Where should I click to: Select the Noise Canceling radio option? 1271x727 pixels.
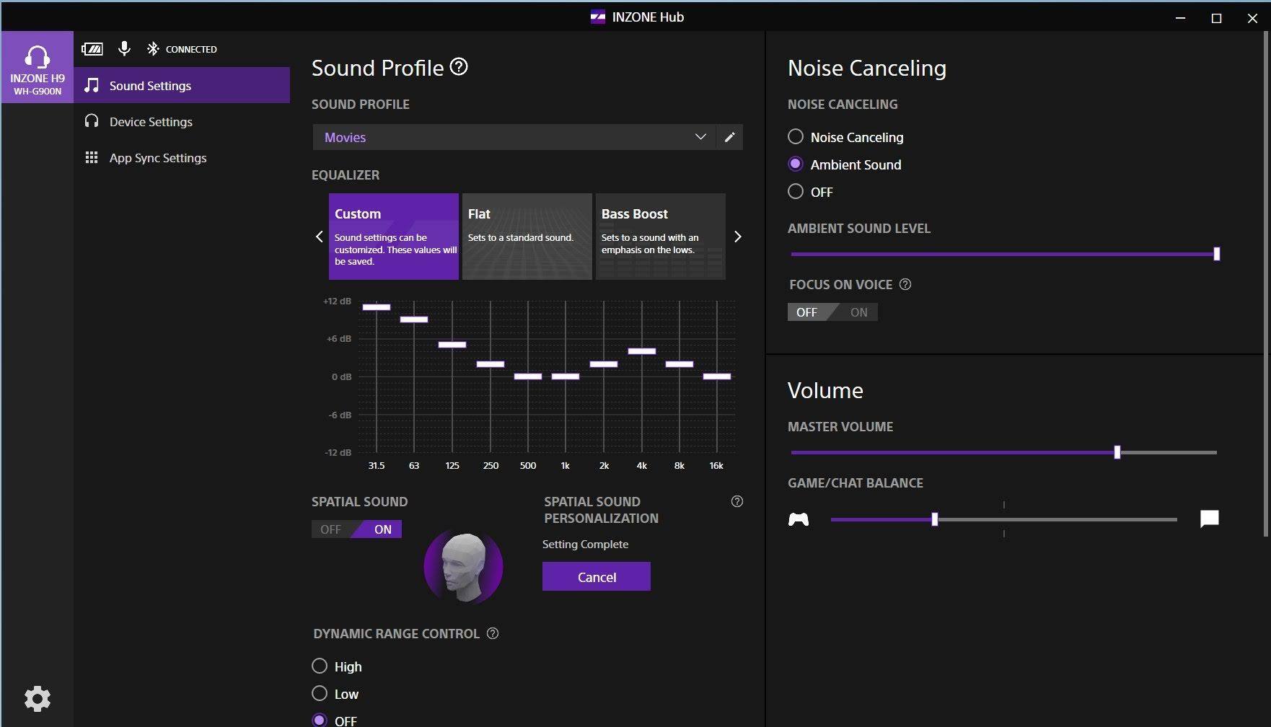796,136
